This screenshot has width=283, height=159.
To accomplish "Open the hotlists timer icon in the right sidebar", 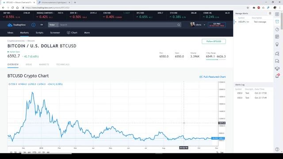I will [277, 30].
